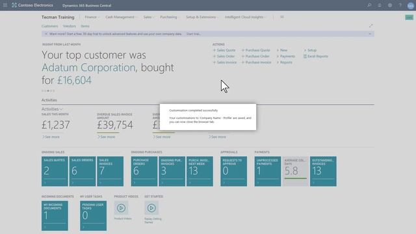Click See more under Overdue Sales Invoice Amount
The height and width of the screenshot is (234, 416).
coord(106,137)
